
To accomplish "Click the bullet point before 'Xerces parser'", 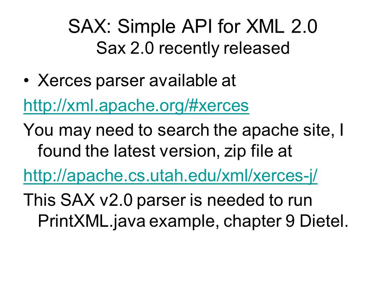I will (x=27, y=81).
